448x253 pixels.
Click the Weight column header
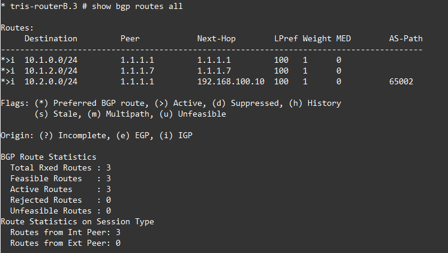pyautogui.click(x=317, y=39)
